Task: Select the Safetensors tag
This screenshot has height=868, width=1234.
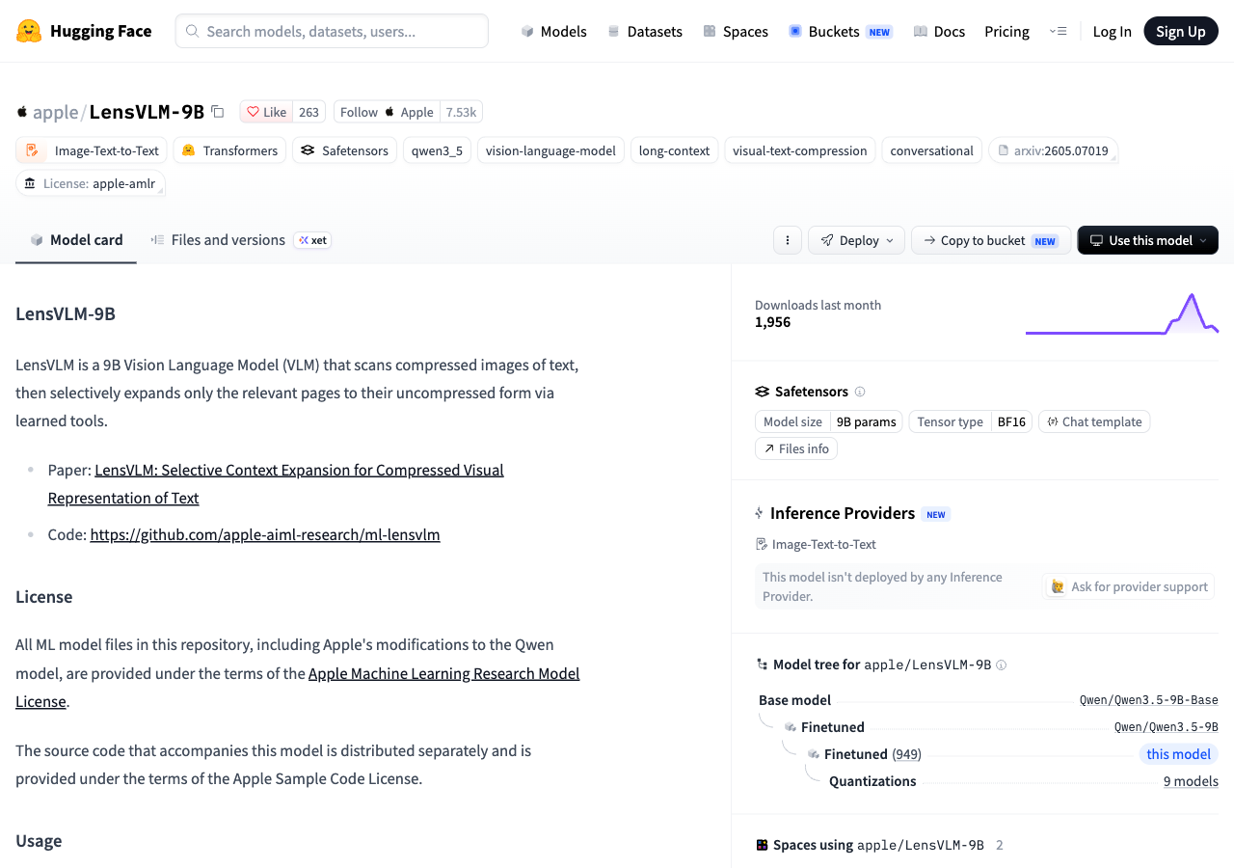Action: (x=344, y=150)
